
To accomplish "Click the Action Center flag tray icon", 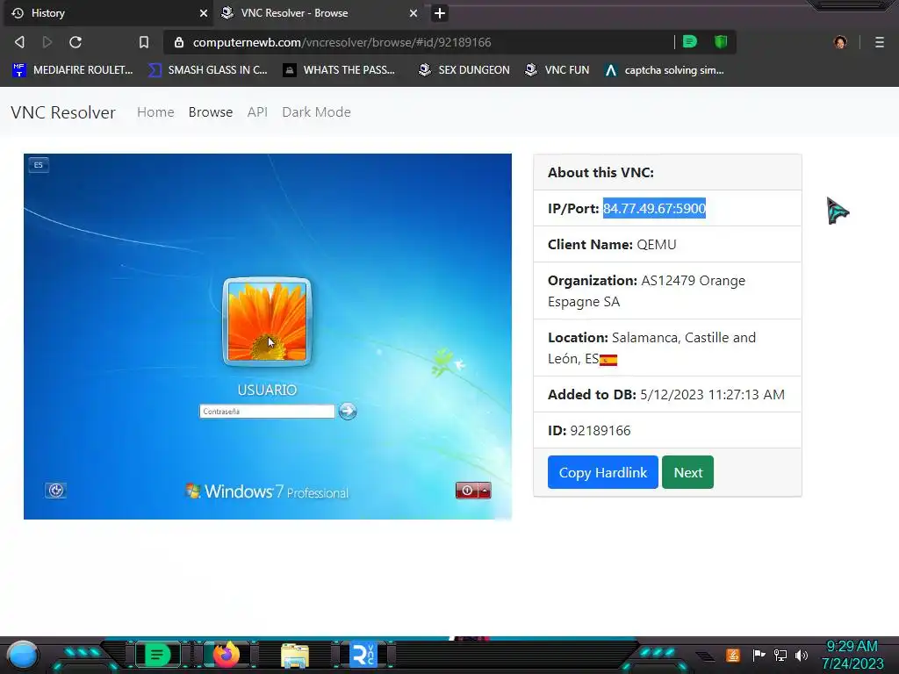I will [759, 655].
